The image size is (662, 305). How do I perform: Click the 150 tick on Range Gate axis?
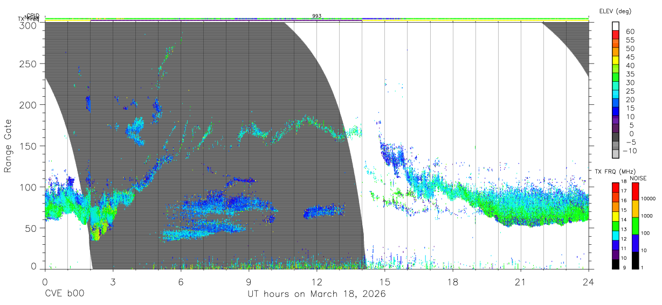point(28,146)
